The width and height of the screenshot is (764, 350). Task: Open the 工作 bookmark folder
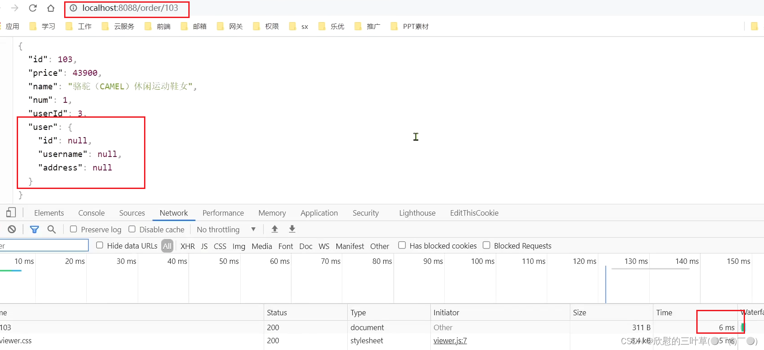[79, 26]
